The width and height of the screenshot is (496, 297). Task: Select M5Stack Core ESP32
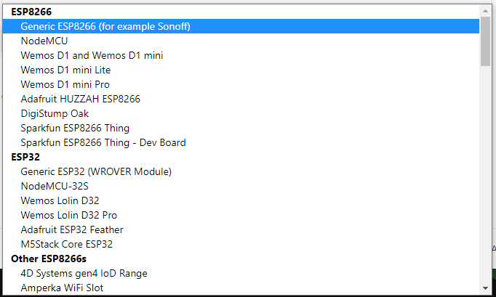(241, 244)
